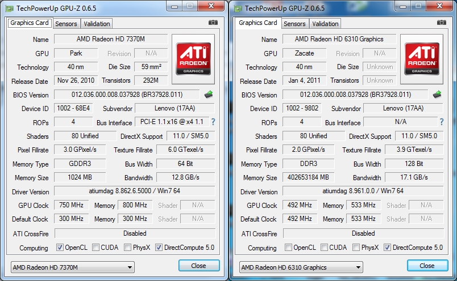The width and height of the screenshot is (457, 281).
Task: Click the Close button in the HD 6310 window
Action: [x=427, y=266]
